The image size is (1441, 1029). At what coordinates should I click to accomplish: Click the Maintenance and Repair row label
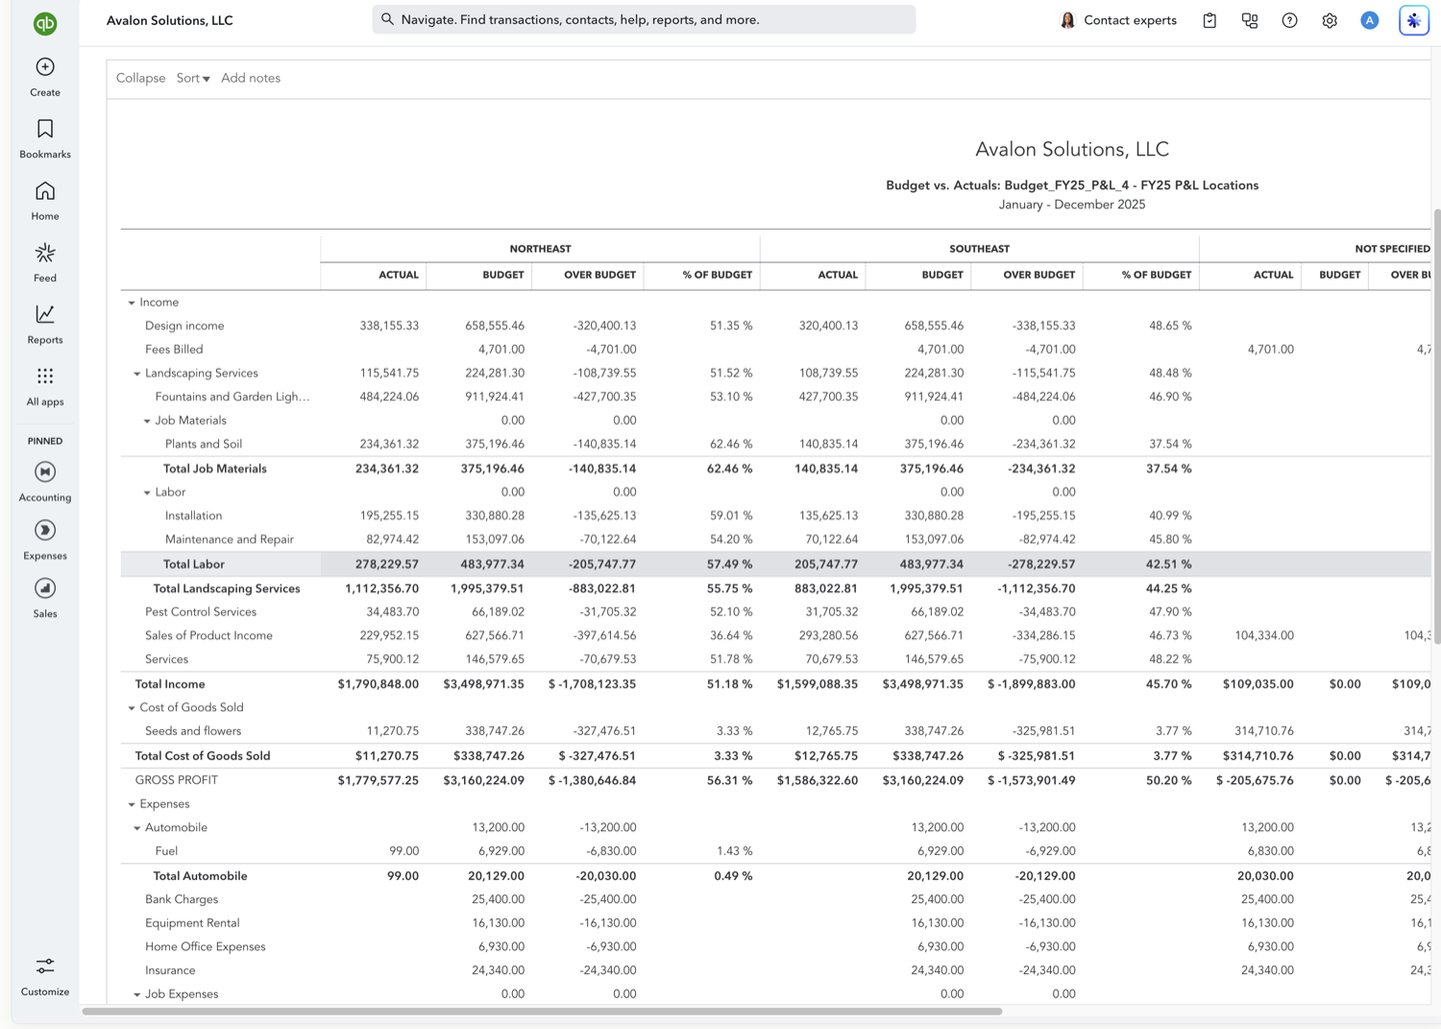[230, 540]
